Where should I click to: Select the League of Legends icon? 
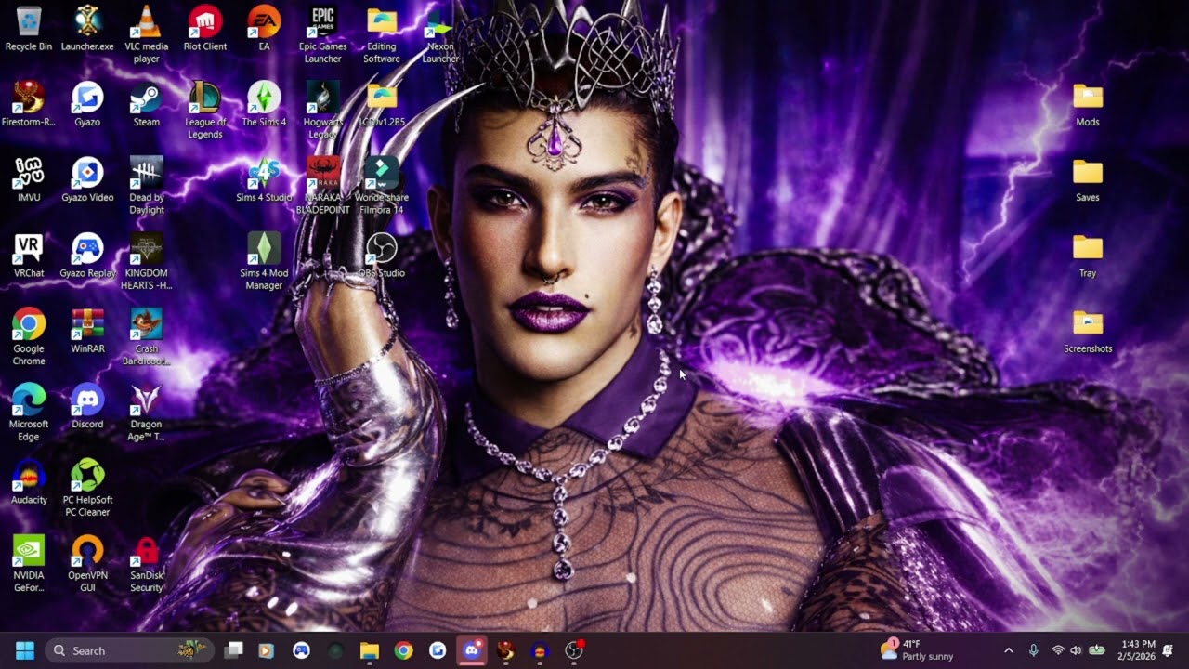point(205,111)
